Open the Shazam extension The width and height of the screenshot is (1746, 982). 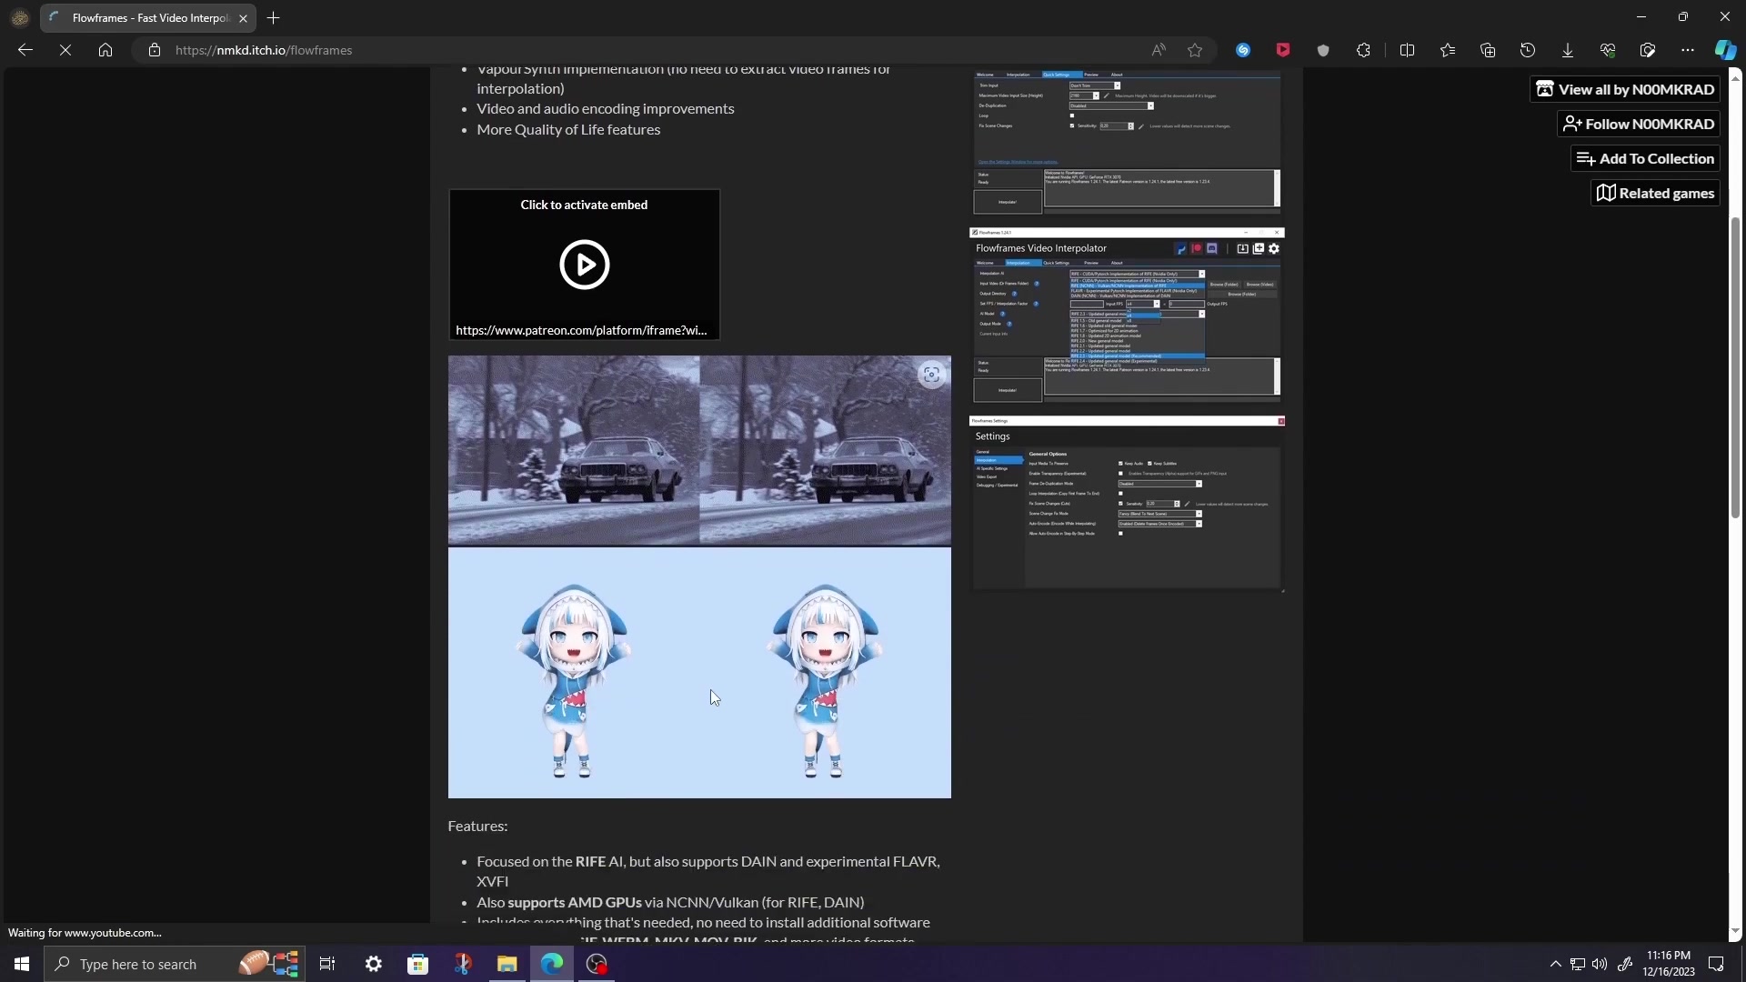1243,50
